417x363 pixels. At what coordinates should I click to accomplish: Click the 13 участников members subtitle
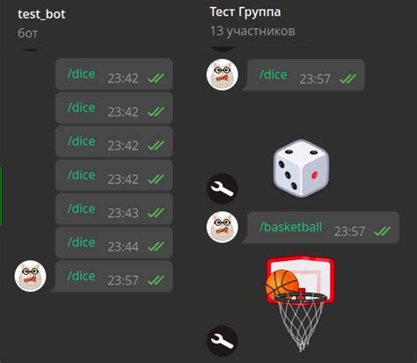pyautogui.click(x=252, y=31)
